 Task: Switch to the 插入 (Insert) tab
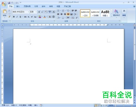click(x=18, y=6)
